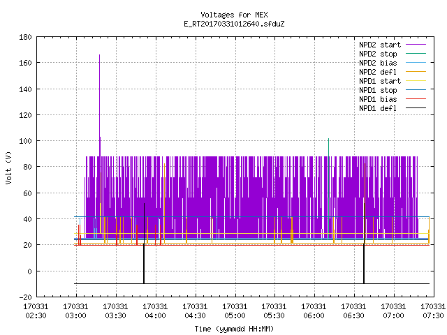Click the NPD1 stop blue legend line
The image size is (447, 335).
[416, 90]
